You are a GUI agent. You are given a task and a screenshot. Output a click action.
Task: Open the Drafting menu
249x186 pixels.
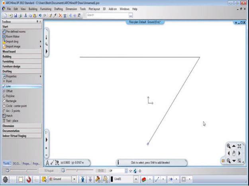pos(59,9)
